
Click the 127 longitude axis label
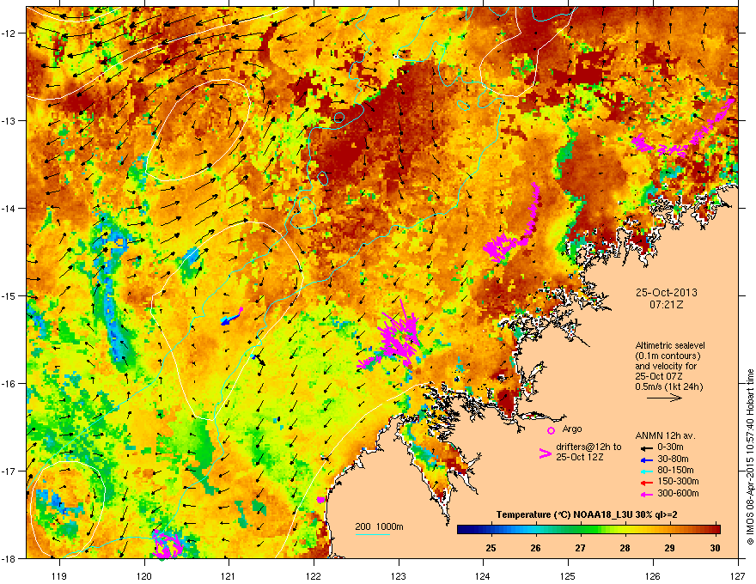738,575
